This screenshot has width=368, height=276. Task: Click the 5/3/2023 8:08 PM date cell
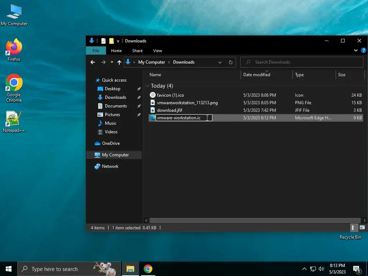pos(259,95)
